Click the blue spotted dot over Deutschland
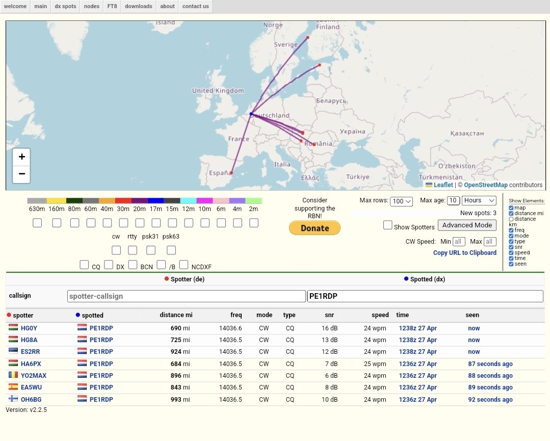This screenshot has width=550, height=441. (x=251, y=114)
